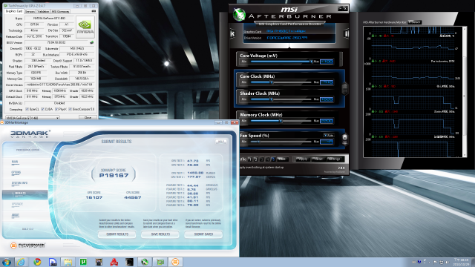Toggle the PhysX checkbox in GPU-Z
475x267 pixels.
56,109
